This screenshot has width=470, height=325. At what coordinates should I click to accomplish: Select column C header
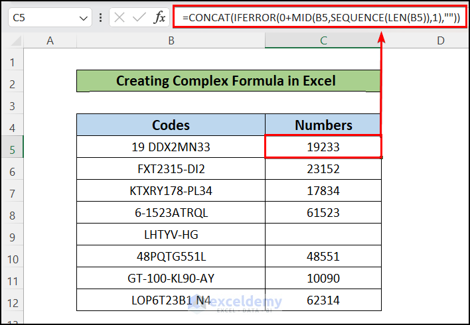tap(323, 40)
